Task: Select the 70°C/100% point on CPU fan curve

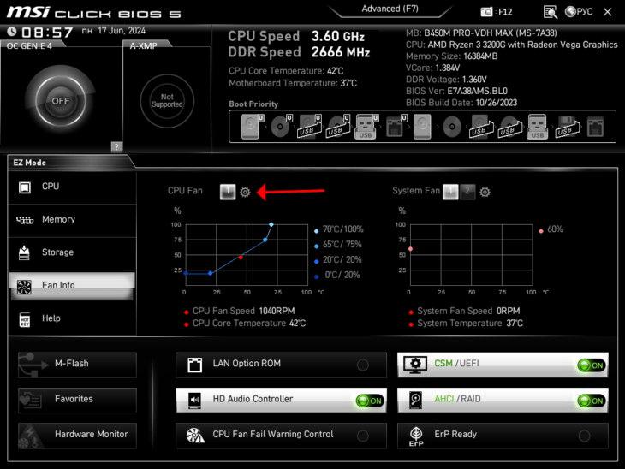Action: pyautogui.click(x=271, y=225)
